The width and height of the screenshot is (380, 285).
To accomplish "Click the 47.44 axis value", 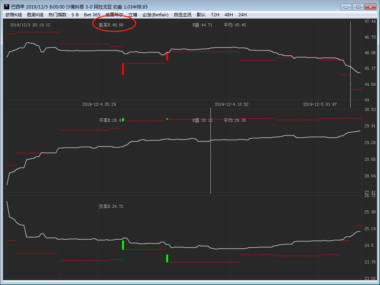I will [370, 21].
